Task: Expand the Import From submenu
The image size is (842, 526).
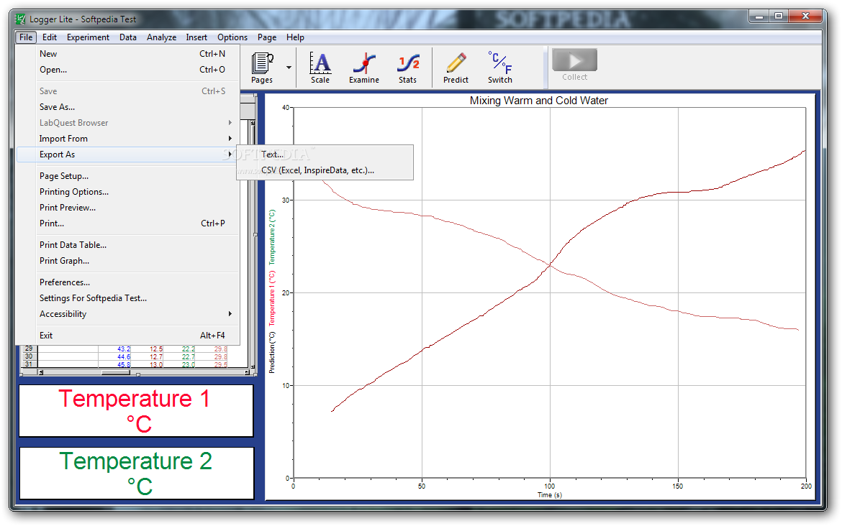Action: [x=128, y=139]
